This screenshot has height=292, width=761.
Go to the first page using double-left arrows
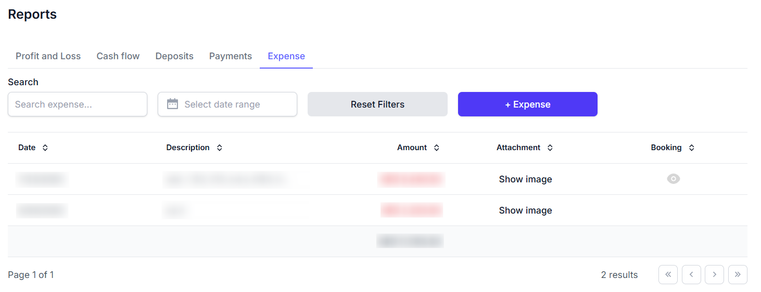click(x=668, y=275)
